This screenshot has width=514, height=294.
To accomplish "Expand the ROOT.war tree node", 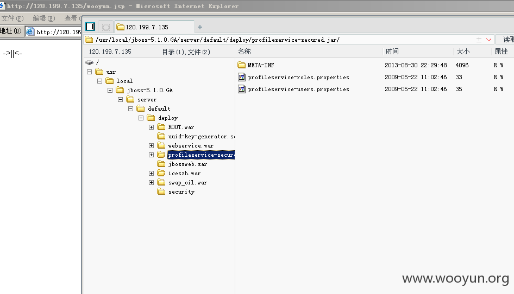I will coord(151,127).
